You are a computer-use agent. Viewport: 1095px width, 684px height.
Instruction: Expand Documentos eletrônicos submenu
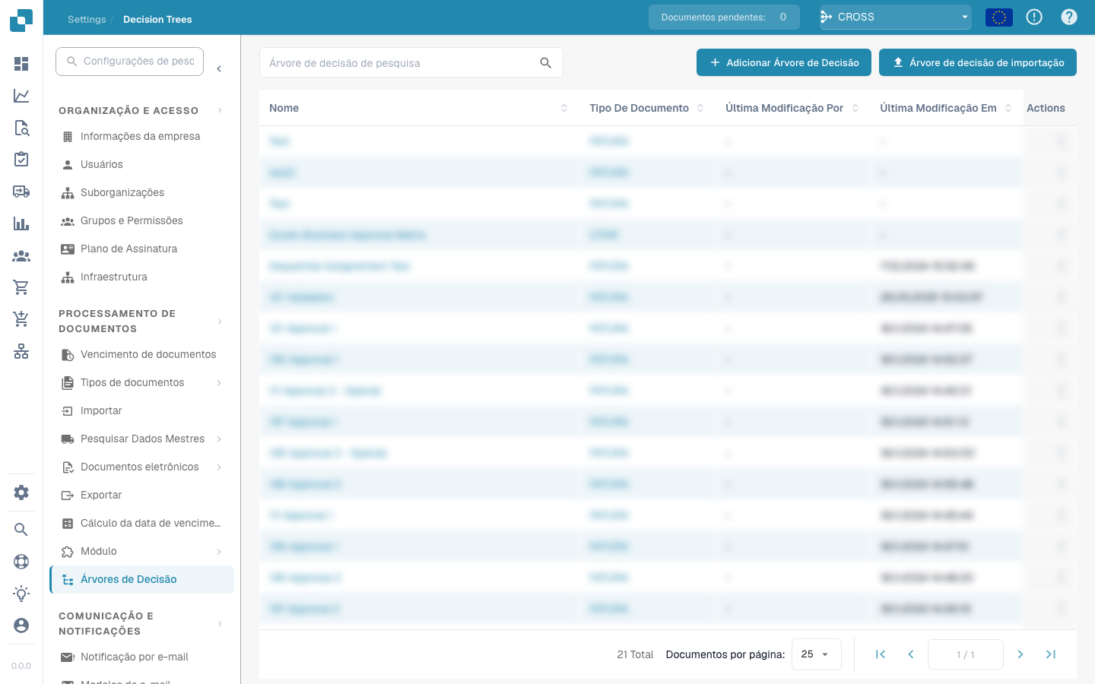pyautogui.click(x=219, y=467)
